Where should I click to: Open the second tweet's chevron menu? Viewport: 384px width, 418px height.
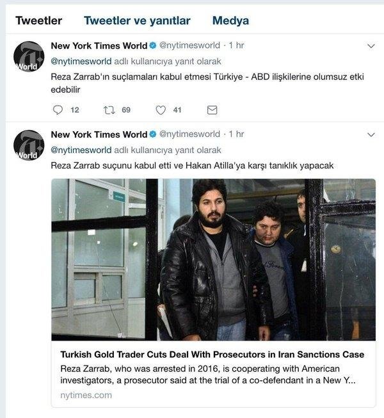tap(371, 134)
